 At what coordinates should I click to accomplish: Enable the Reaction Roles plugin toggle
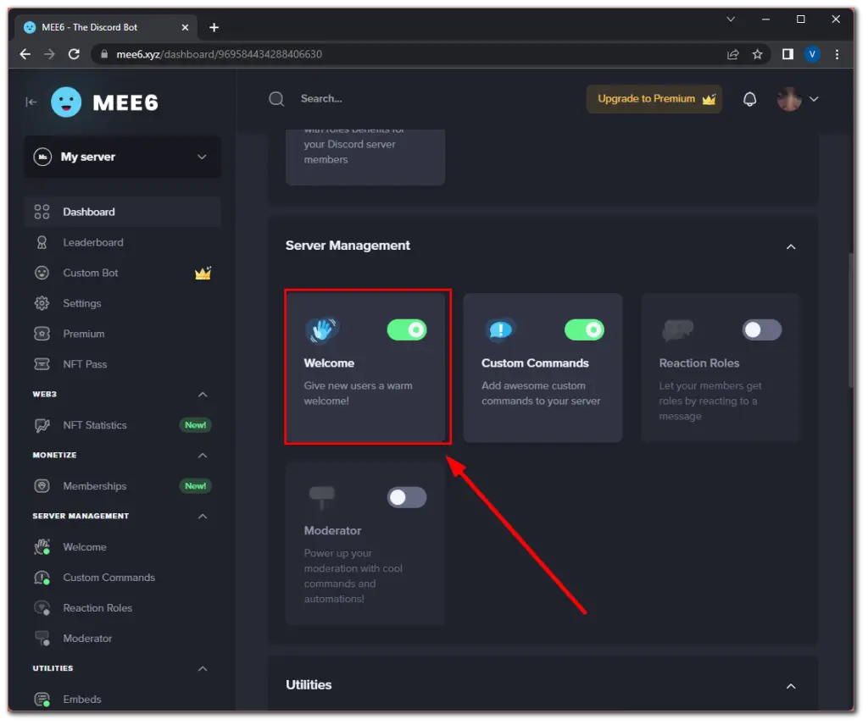click(760, 329)
